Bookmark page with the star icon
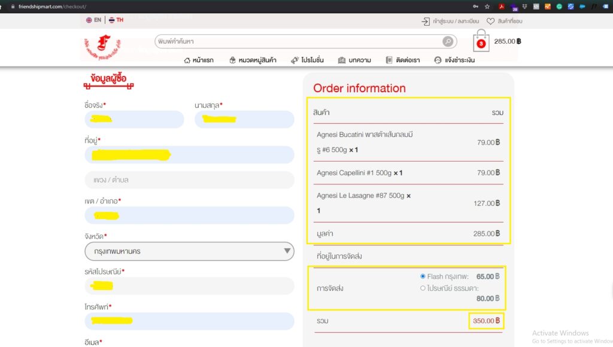The width and height of the screenshot is (613, 347). (x=487, y=6)
